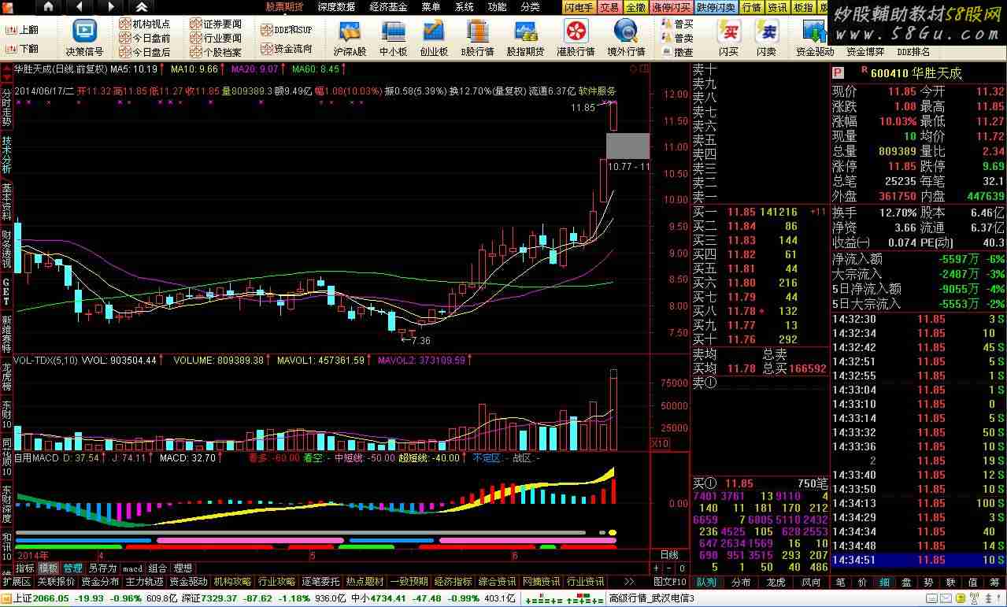The width and height of the screenshot is (1007, 607).
Task: Click the + zoom button beside 日线
Action: click(657, 568)
